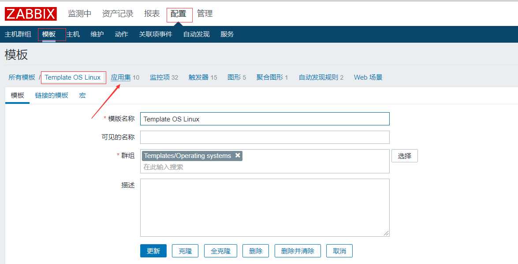Click the 更新 button
Viewport: 518px width, 264px height.
point(153,251)
